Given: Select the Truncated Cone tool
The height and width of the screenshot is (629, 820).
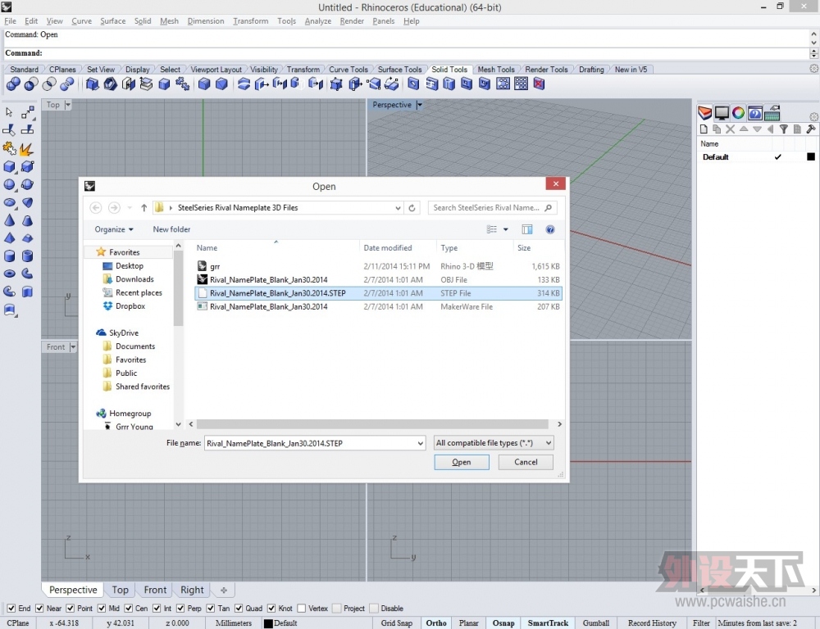Looking at the screenshot, I should click(x=27, y=220).
